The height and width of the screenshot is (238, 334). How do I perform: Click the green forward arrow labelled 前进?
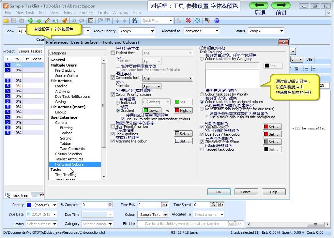point(281,5)
